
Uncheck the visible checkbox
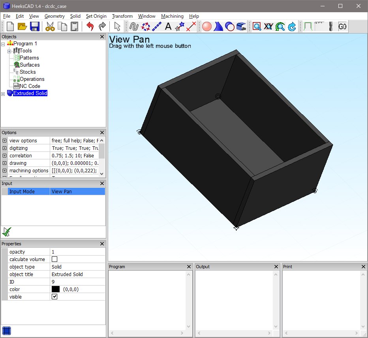(54, 297)
